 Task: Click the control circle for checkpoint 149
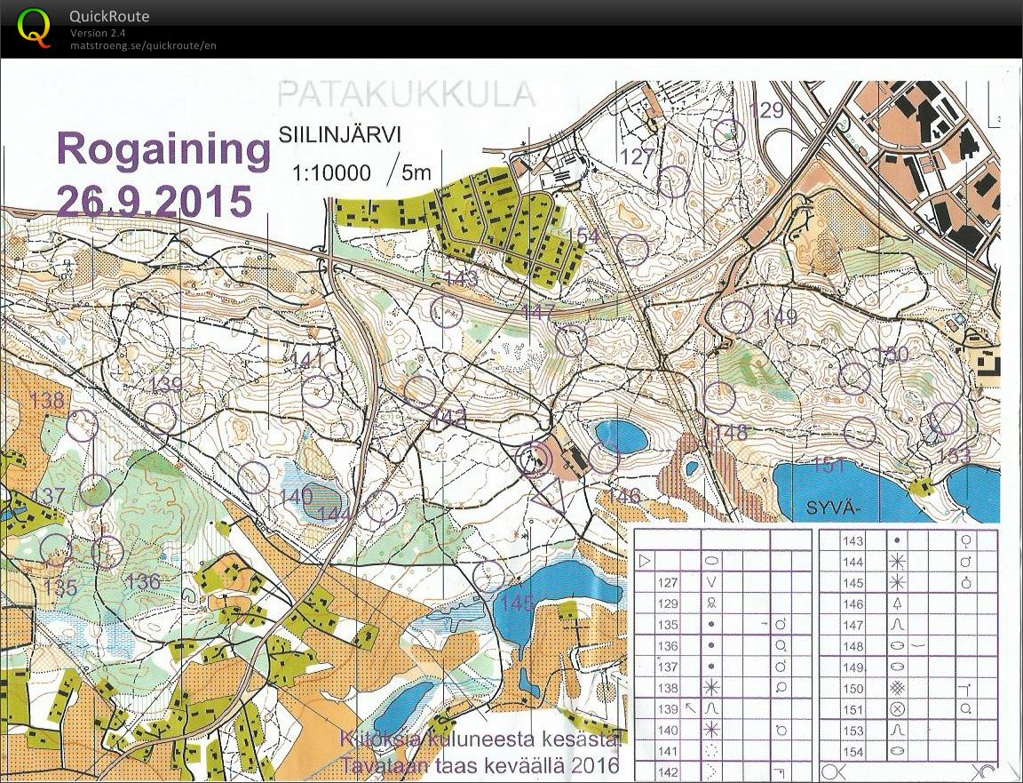coord(736,317)
